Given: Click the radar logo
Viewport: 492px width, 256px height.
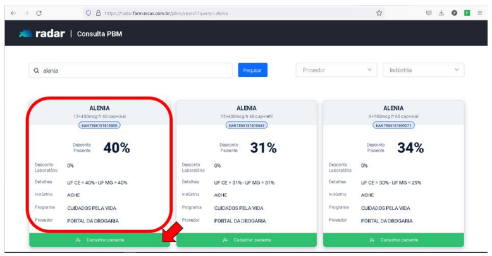Looking at the screenshot, I should click(x=42, y=34).
